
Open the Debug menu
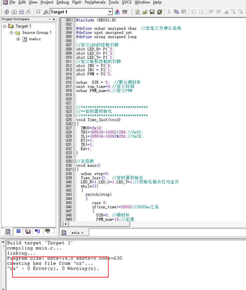click(63, 3)
